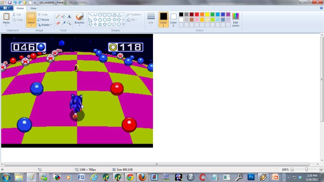
Task: Choose the Right arrow shape
Action: [x=110, y=20]
